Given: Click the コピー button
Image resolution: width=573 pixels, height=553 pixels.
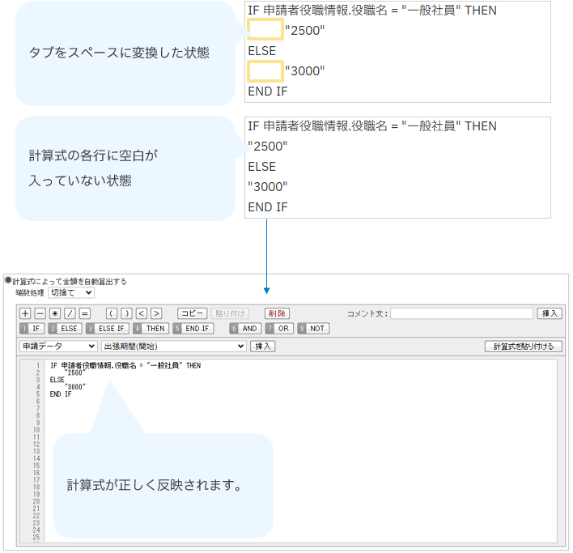Looking at the screenshot, I should [x=192, y=313].
